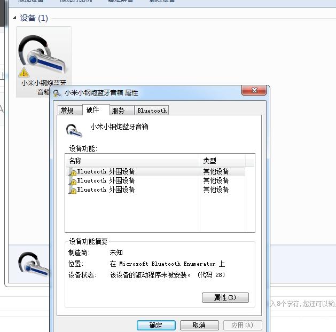Viewport: 336px width, 332px height.
Task: Click the 小米小钢炮蓝牙音箱 name in the dialog
Action: click(x=119, y=127)
